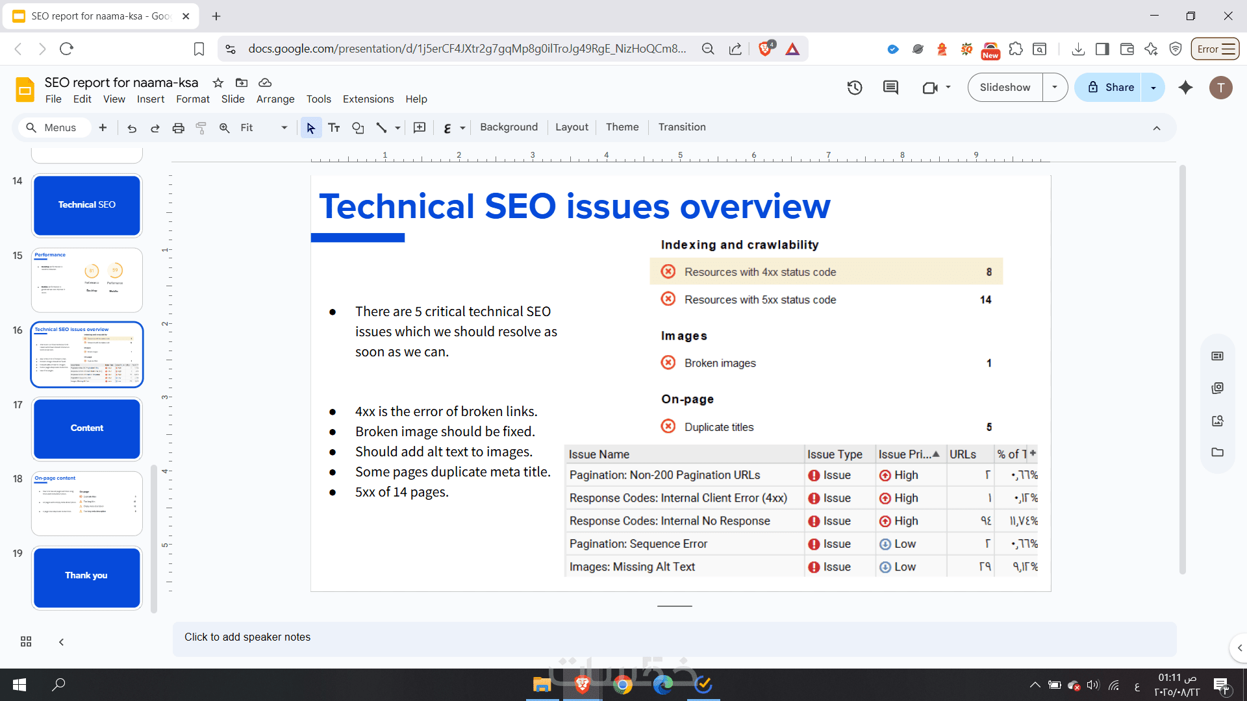This screenshot has width=1247, height=701.
Task: Click the Paint format icon
Action: click(201, 128)
